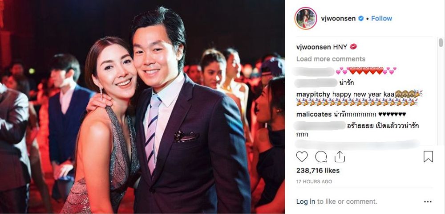Click the comments scrollbar thumb
445x214 pixels.
[x=441, y=43]
